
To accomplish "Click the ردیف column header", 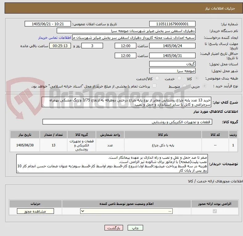I will pos(233,135).
